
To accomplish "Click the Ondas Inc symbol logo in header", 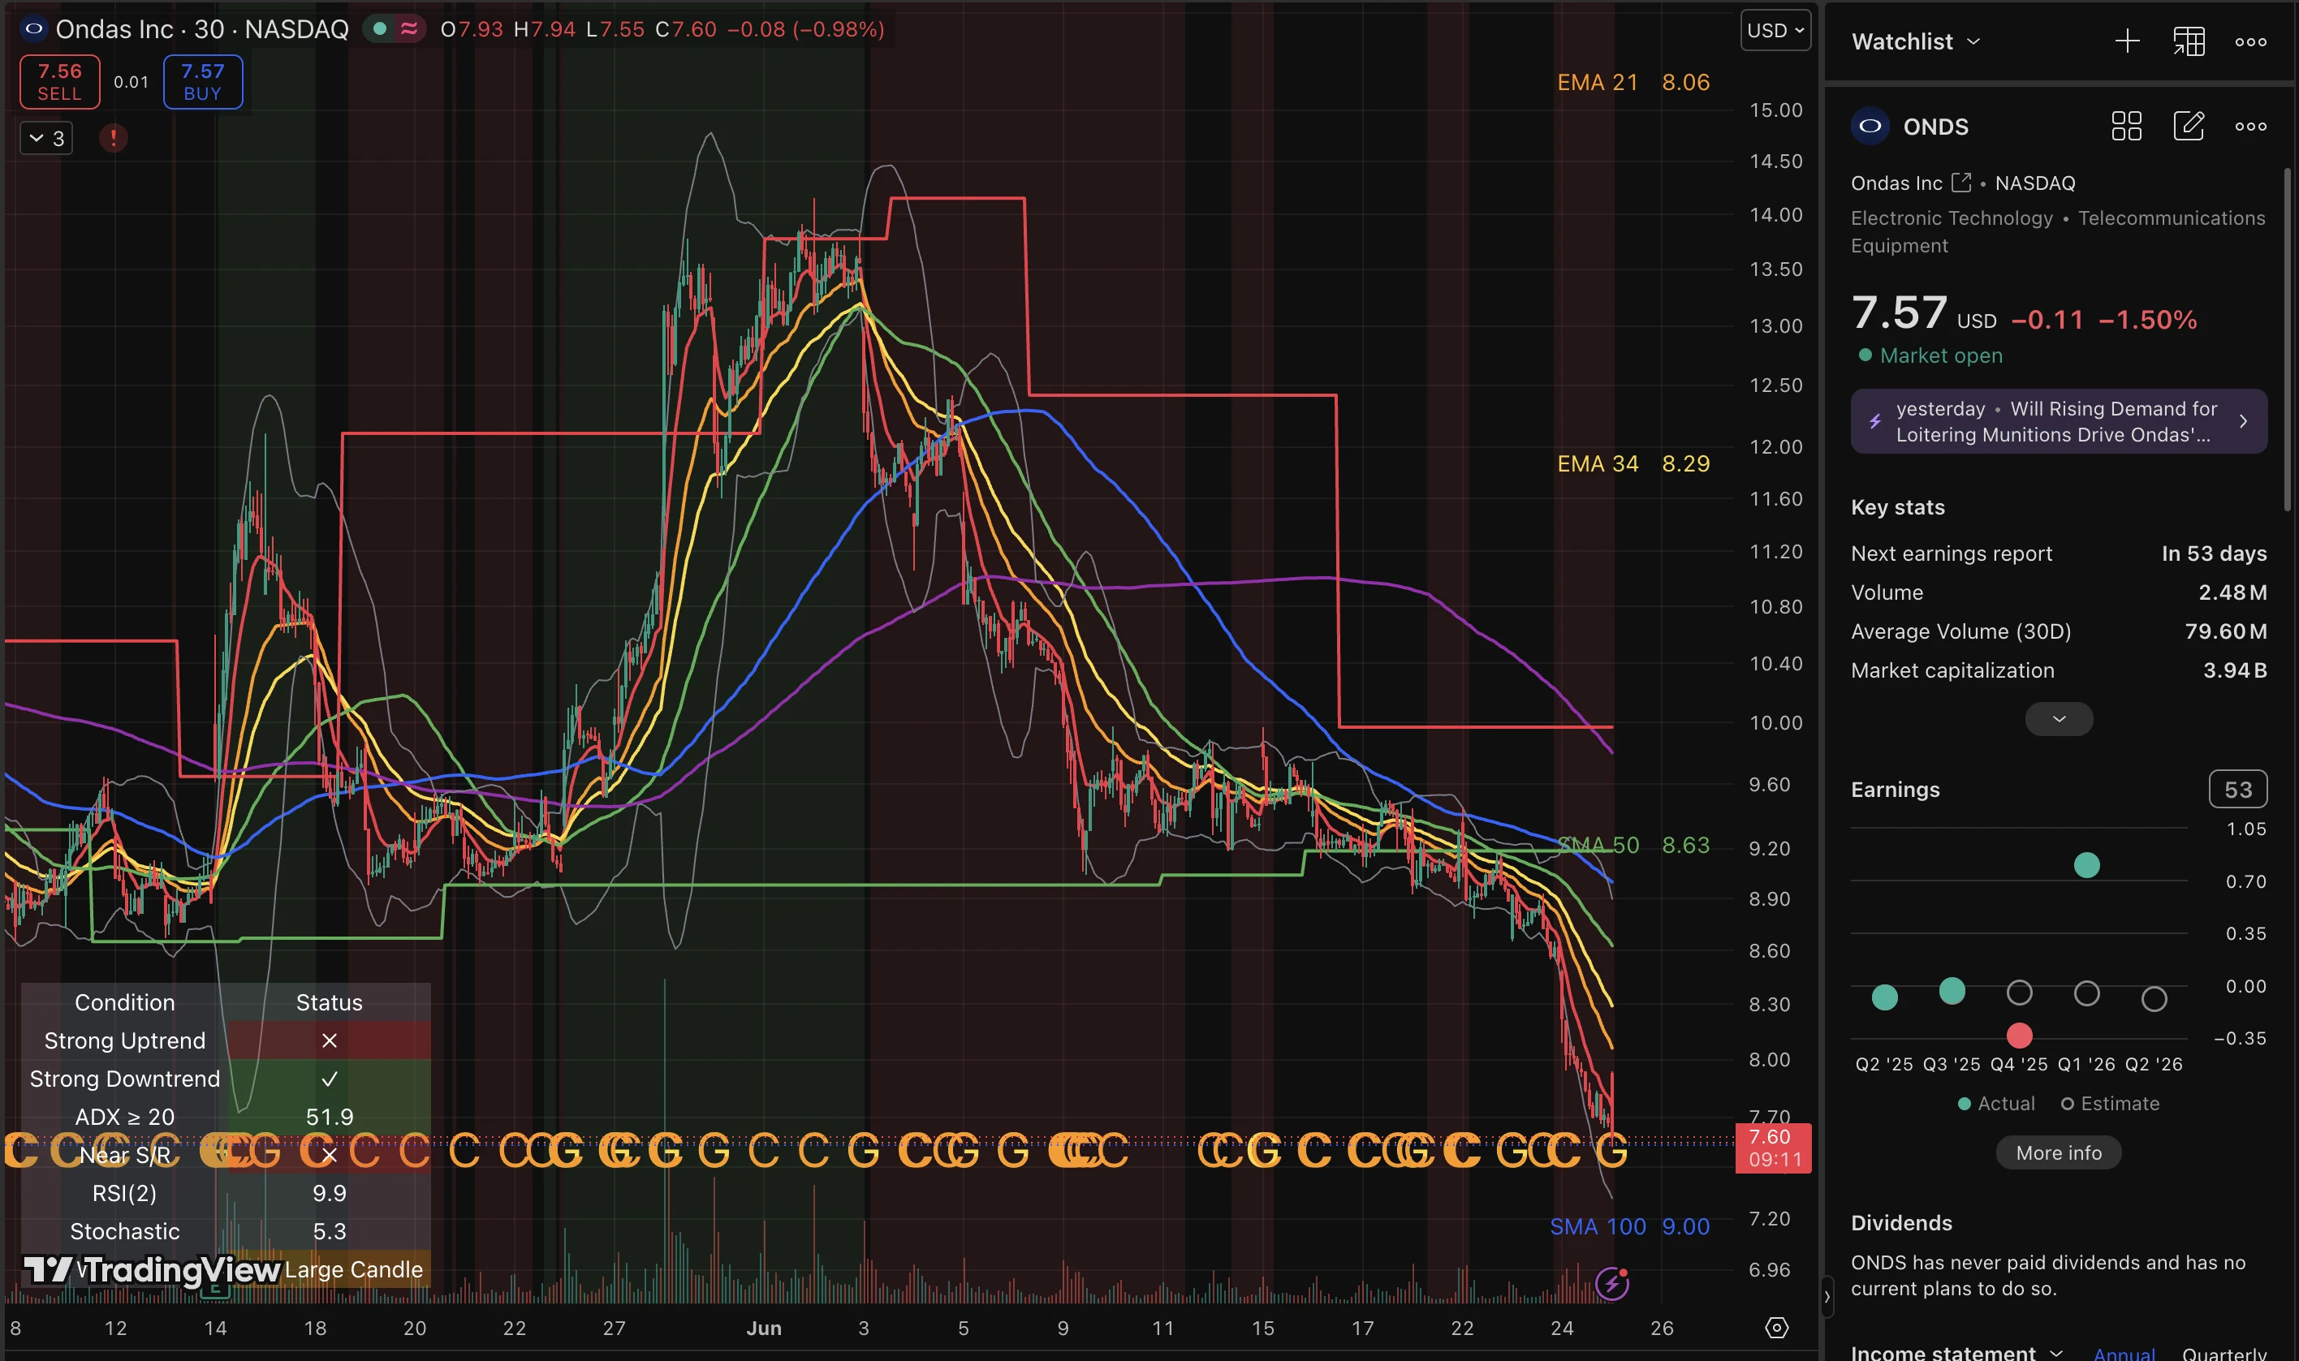I will click(x=34, y=29).
